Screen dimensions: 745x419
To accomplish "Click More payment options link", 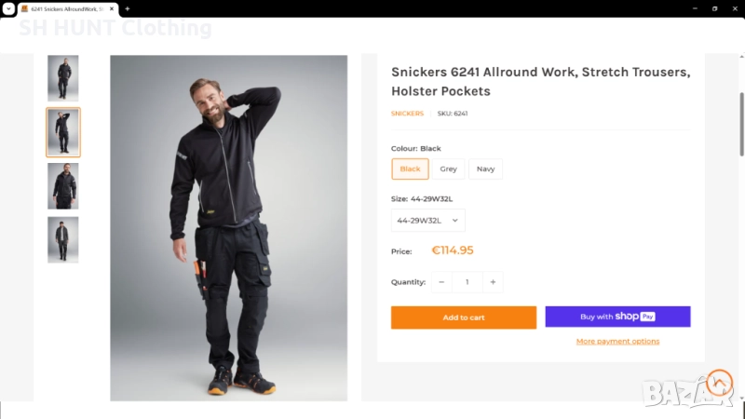I will pyautogui.click(x=617, y=342).
